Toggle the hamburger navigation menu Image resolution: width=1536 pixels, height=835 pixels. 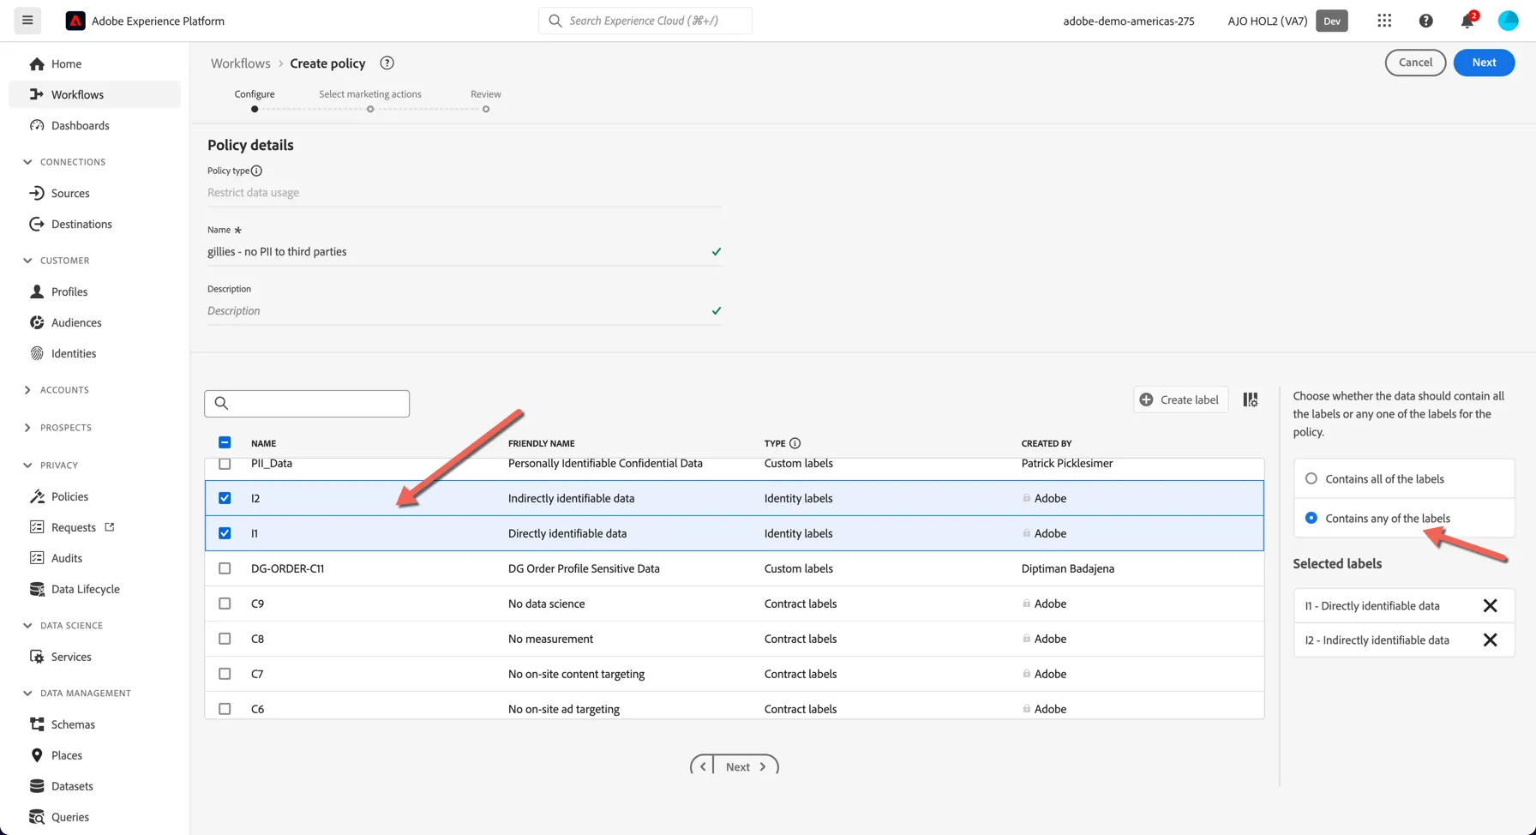pos(27,21)
